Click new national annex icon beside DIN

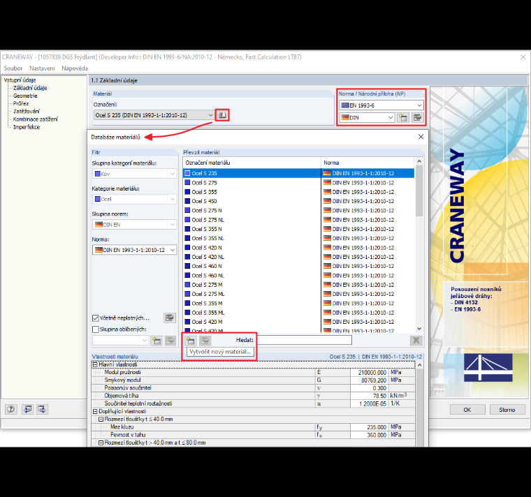(403, 118)
